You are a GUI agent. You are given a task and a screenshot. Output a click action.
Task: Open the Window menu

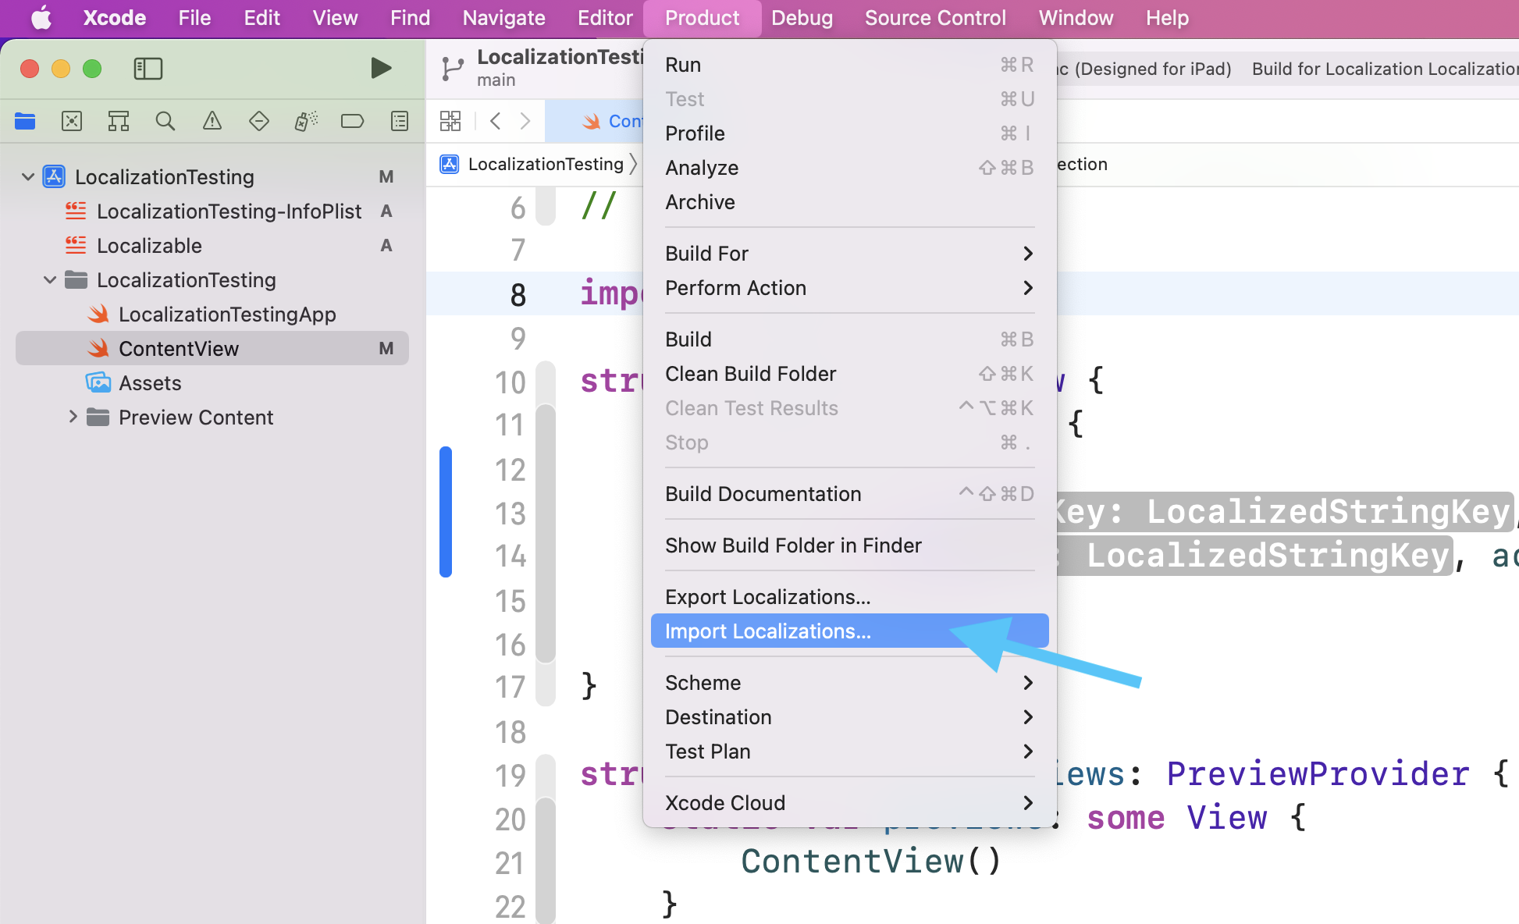click(x=1076, y=17)
